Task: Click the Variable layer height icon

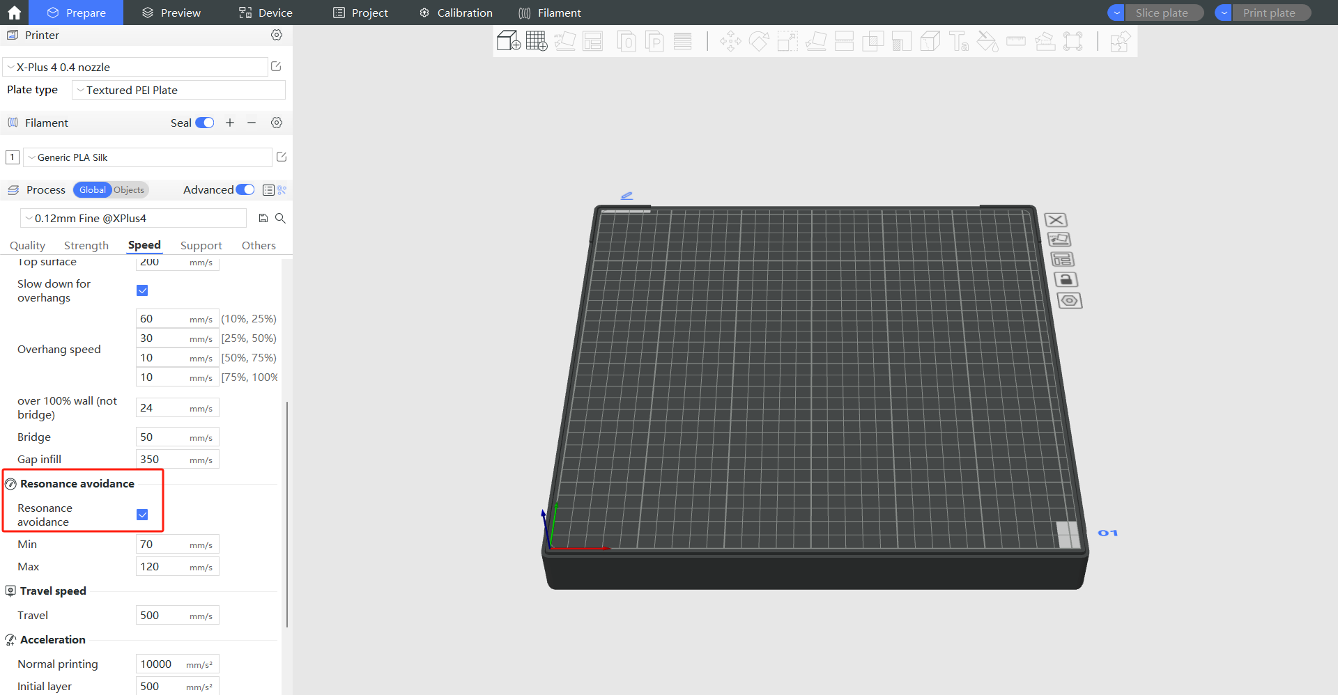Action: 683,41
